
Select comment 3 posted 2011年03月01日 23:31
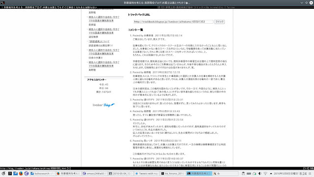pyautogui.click(x=158, y=100)
